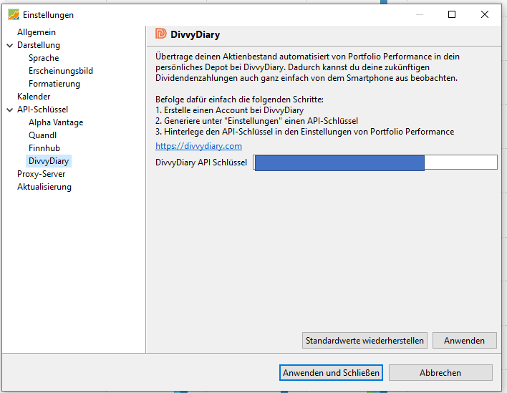This screenshot has height=393, width=507.
Task: Open Aktualisierung settings
Action: [x=44, y=187]
